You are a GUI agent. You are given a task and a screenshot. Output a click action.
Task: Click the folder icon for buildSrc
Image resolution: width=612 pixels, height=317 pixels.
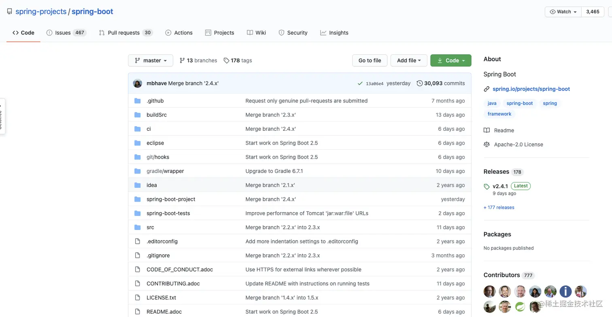[138, 115]
